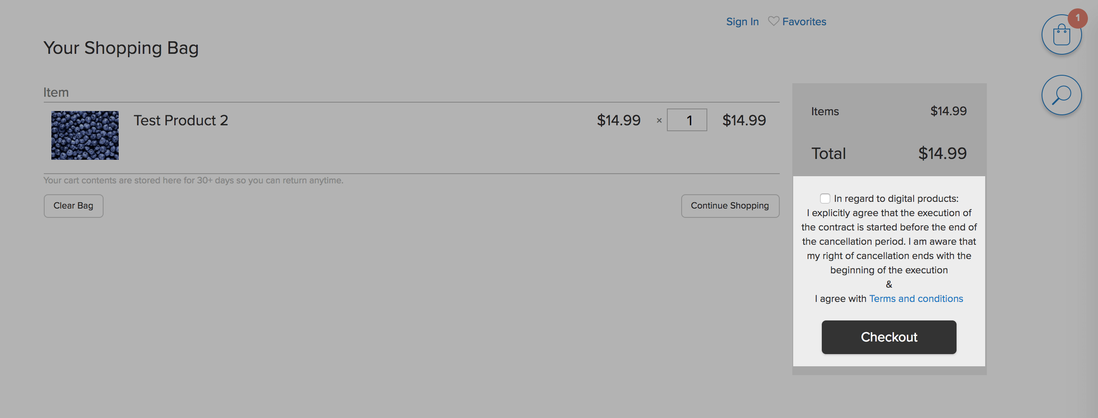Click the blueberry product thumbnail
The image size is (1098, 418).
coord(85,135)
